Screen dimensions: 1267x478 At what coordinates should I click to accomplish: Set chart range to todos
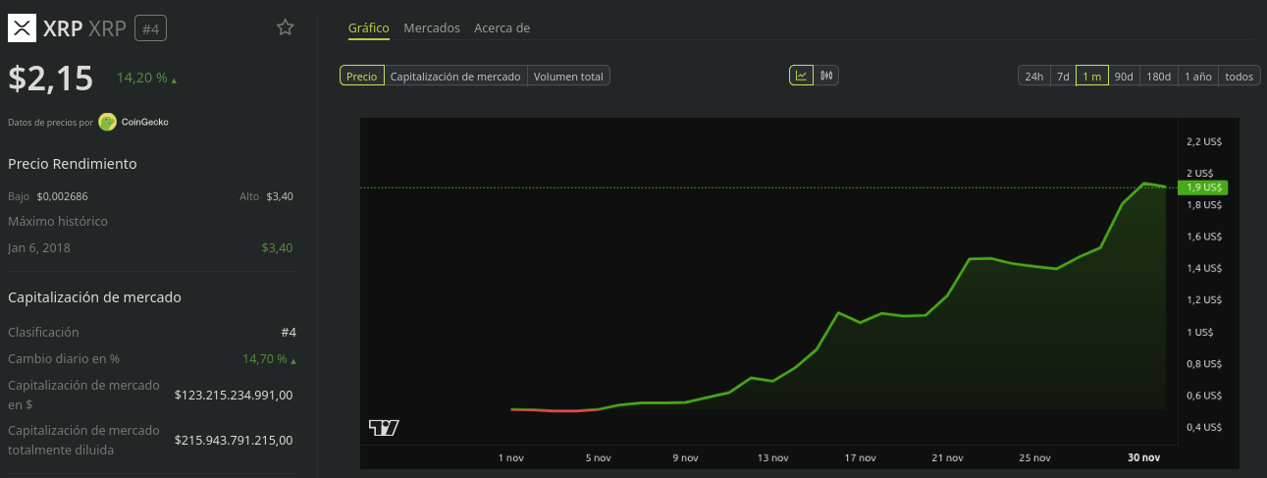click(1240, 76)
